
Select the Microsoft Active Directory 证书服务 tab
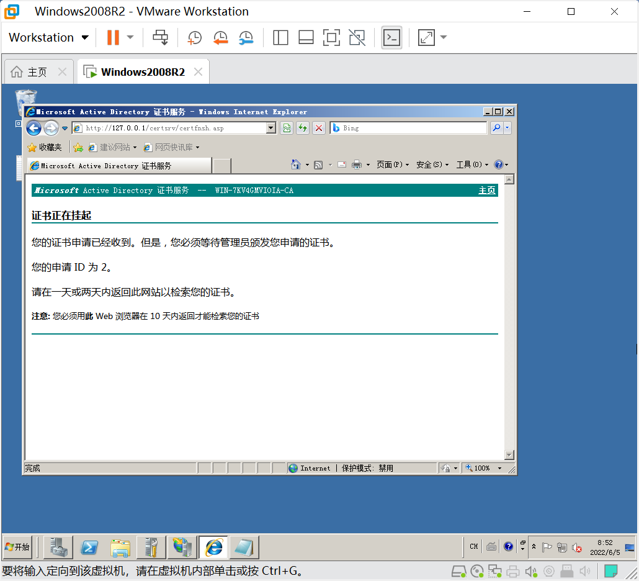(119, 166)
